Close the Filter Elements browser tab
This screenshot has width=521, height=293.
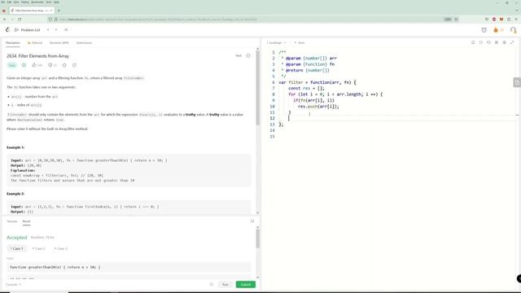(x=51, y=11)
